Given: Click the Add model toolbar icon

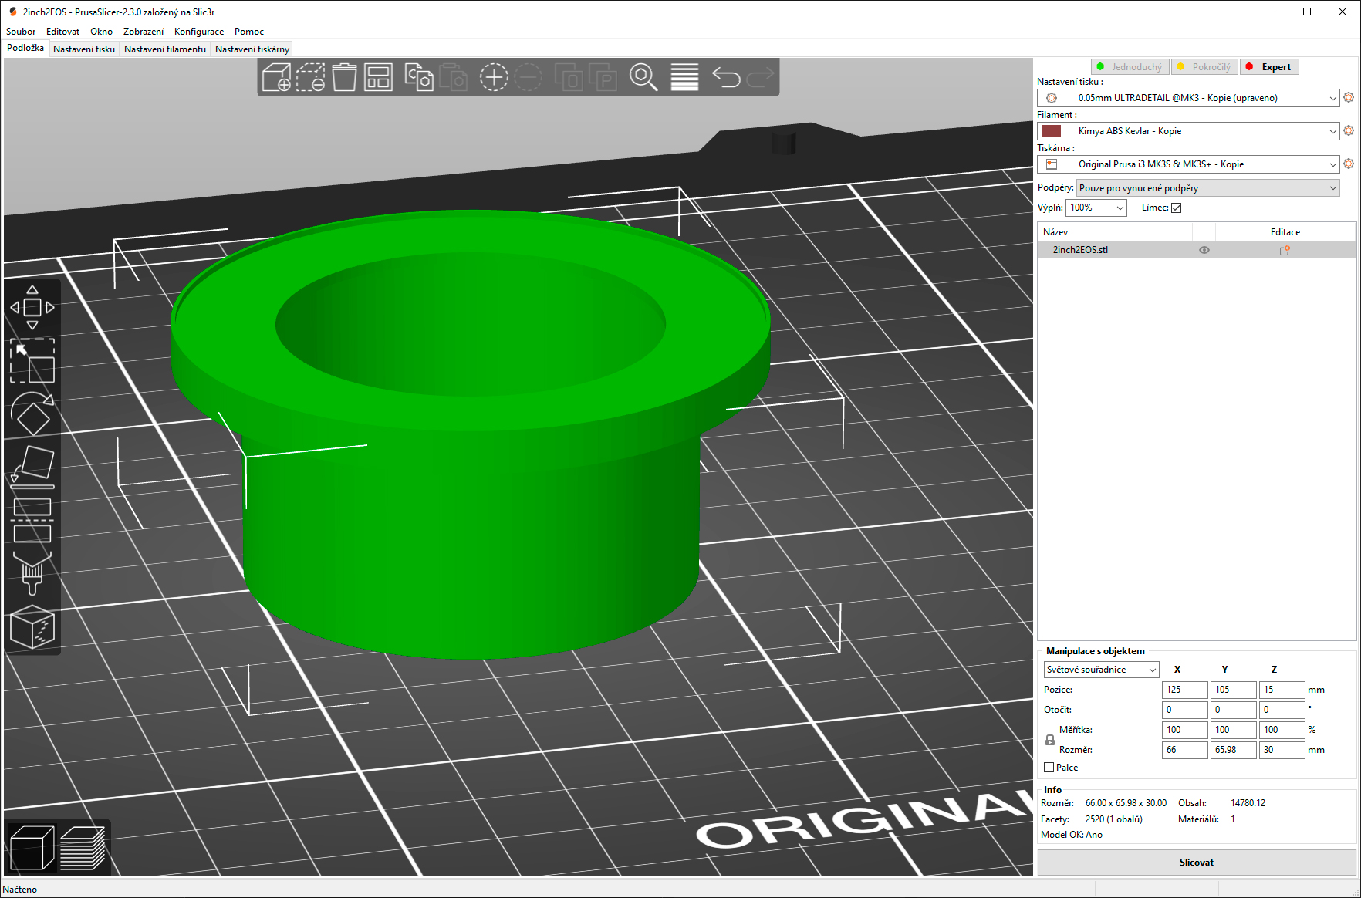Looking at the screenshot, I should pyautogui.click(x=276, y=78).
